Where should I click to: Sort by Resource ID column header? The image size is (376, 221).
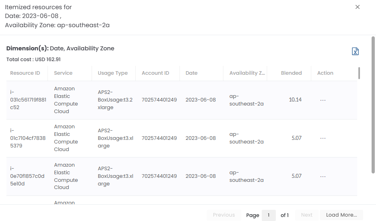coord(25,73)
